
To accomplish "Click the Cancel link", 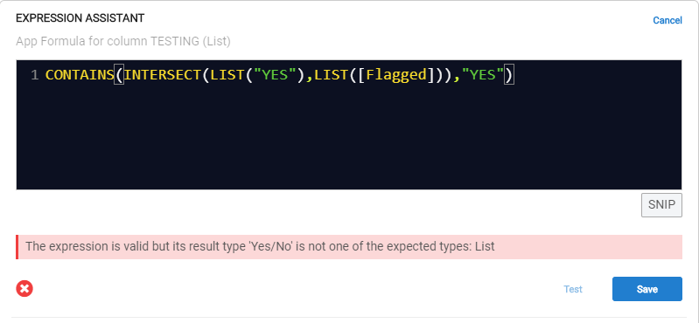I will (x=667, y=20).
